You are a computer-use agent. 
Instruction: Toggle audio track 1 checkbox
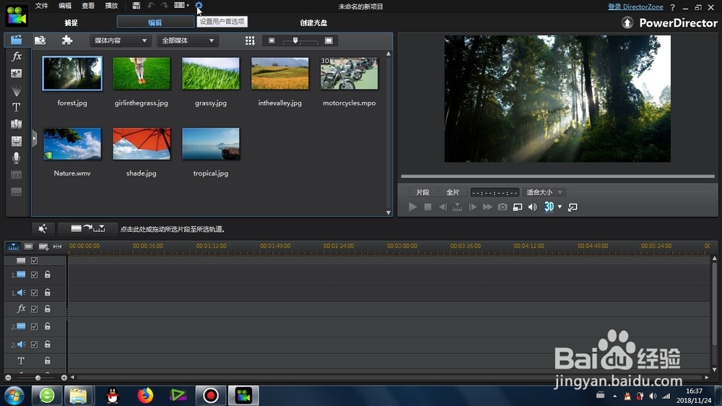(x=34, y=293)
